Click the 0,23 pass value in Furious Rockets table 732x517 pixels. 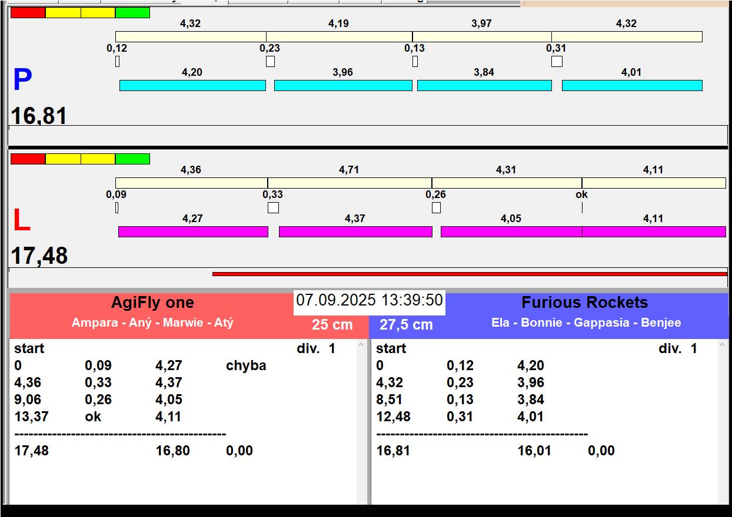[x=460, y=382]
